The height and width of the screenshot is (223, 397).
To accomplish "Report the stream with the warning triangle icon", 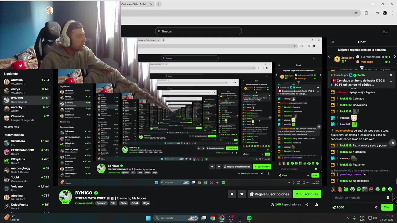I will pyautogui.click(x=317, y=204).
